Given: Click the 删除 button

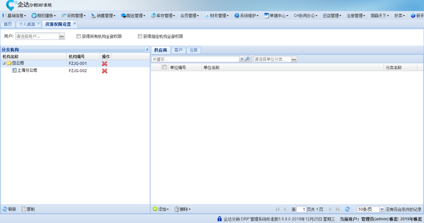Looking at the screenshot, I should pyautogui.click(x=183, y=209).
